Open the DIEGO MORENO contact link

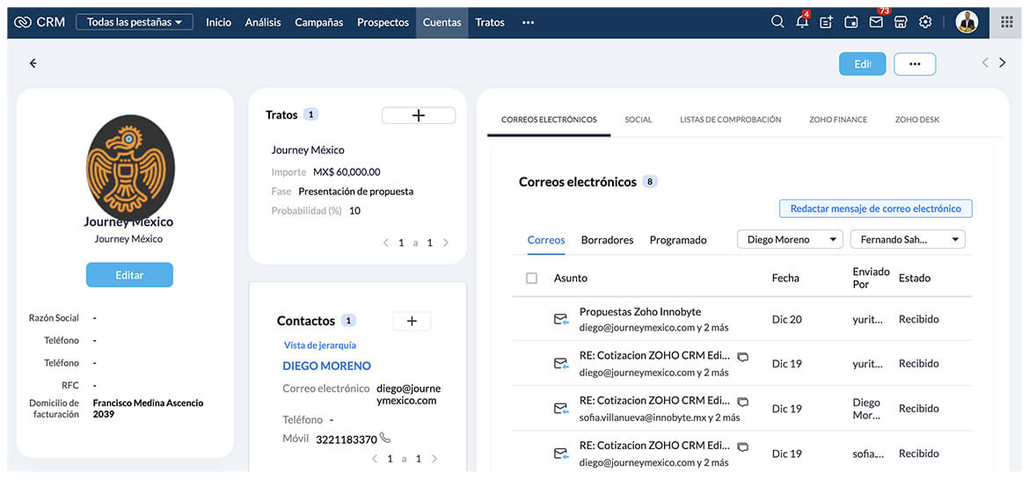(326, 366)
